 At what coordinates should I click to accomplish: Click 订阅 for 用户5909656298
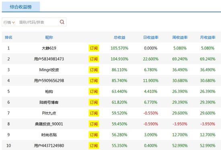(94, 80)
